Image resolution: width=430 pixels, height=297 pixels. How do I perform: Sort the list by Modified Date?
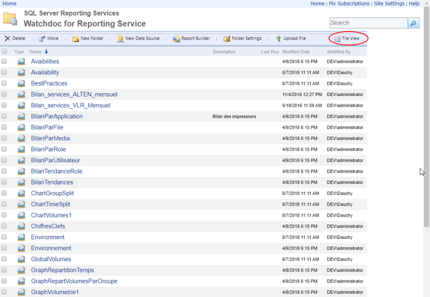click(x=296, y=52)
